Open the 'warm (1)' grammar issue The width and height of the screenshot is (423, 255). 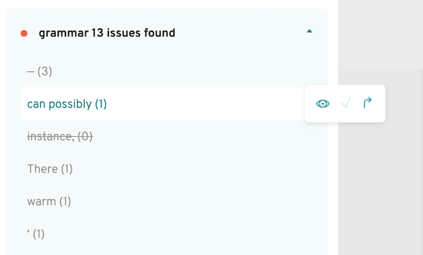(49, 201)
